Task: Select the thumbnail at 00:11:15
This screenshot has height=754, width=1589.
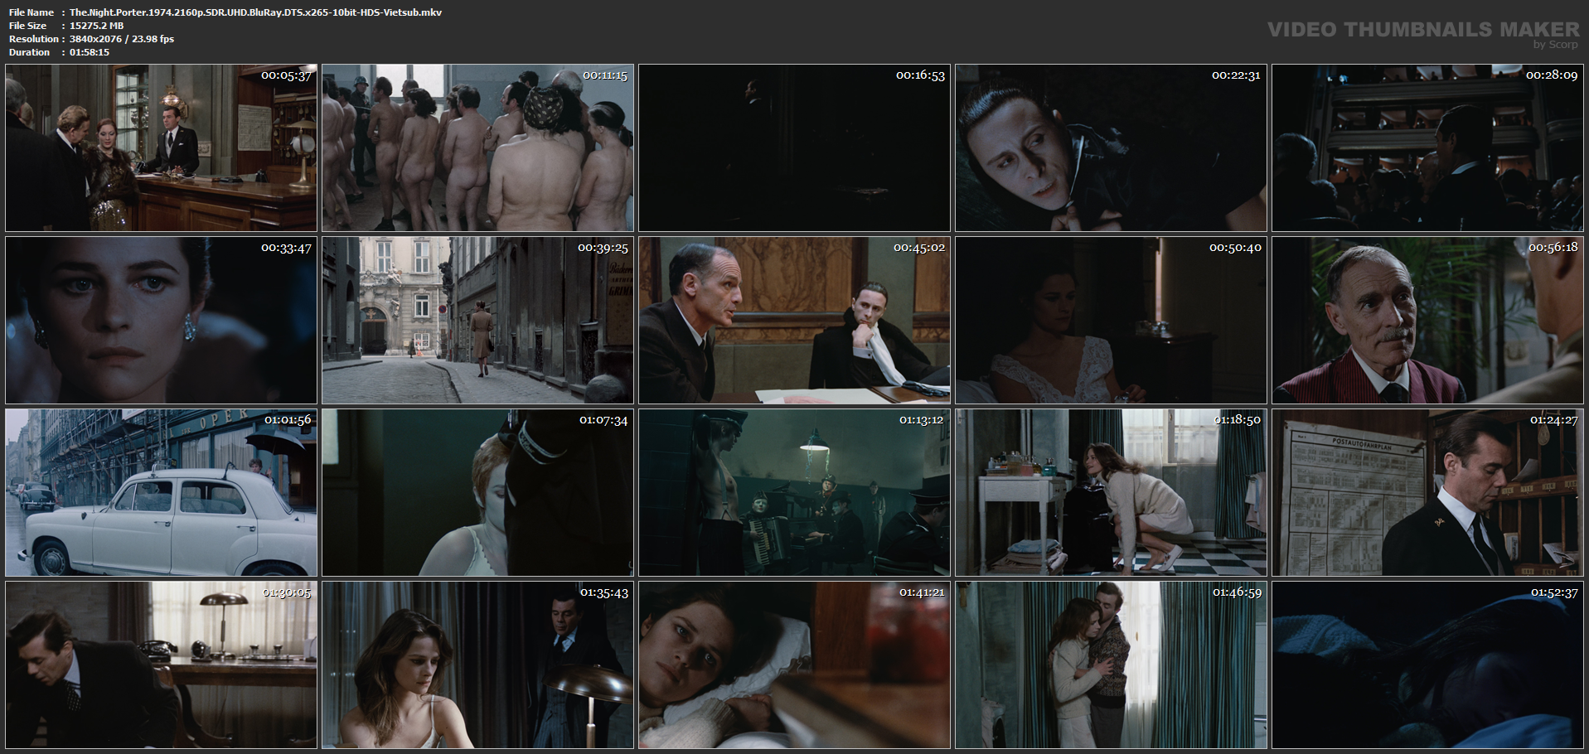Action: pyautogui.click(x=477, y=147)
